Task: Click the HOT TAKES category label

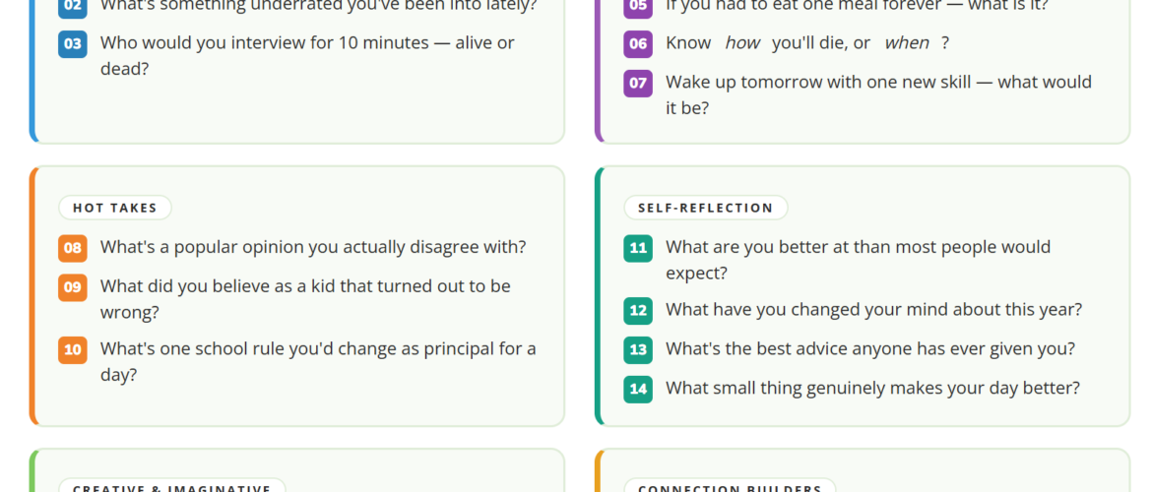Action: 115,208
